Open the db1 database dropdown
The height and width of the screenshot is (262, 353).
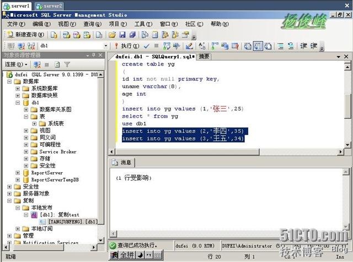(x=105, y=46)
